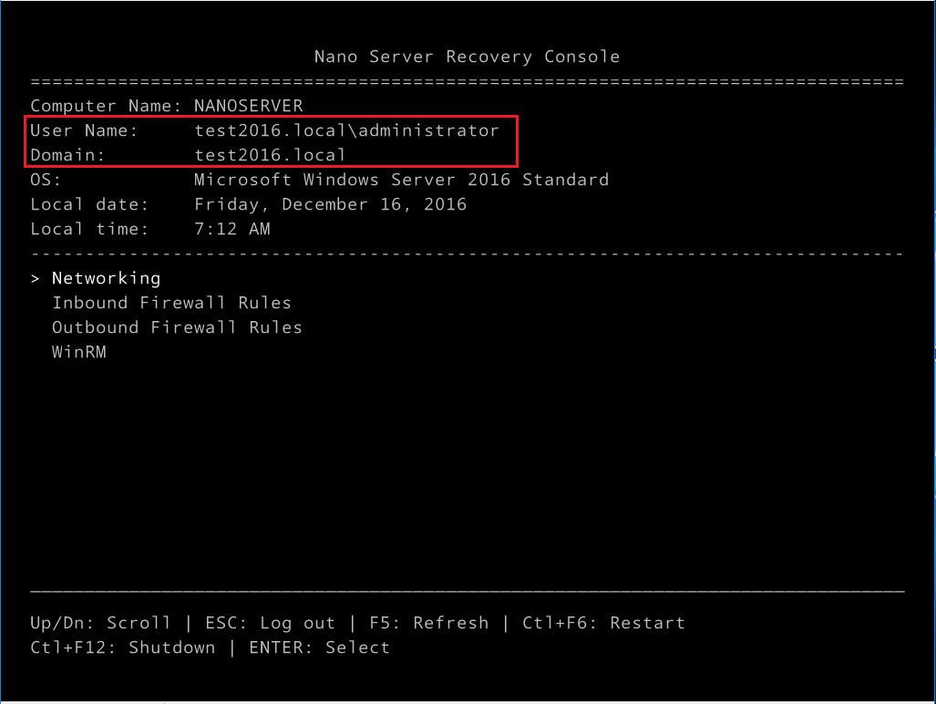Click the NANOSERVER computer name value

click(248, 106)
